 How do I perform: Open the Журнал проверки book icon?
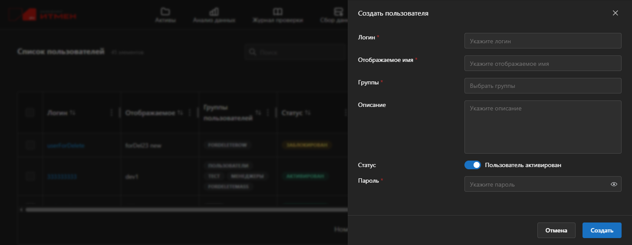[x=278, y=11]
